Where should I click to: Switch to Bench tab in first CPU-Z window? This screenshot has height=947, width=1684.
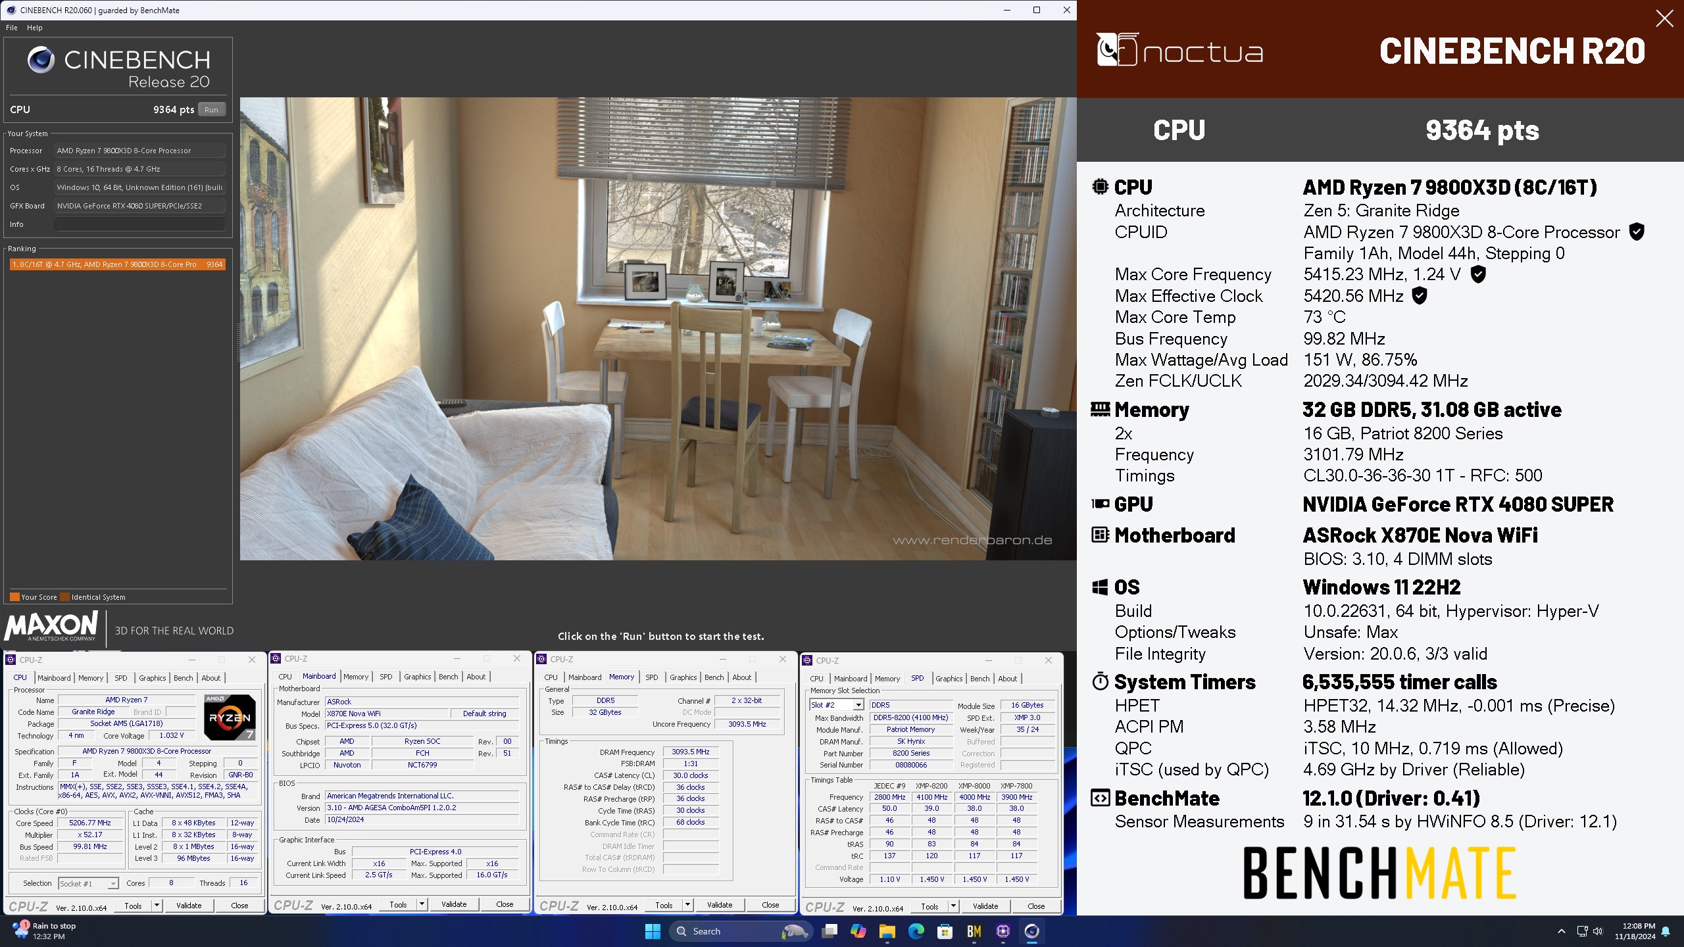pos(184,678)
